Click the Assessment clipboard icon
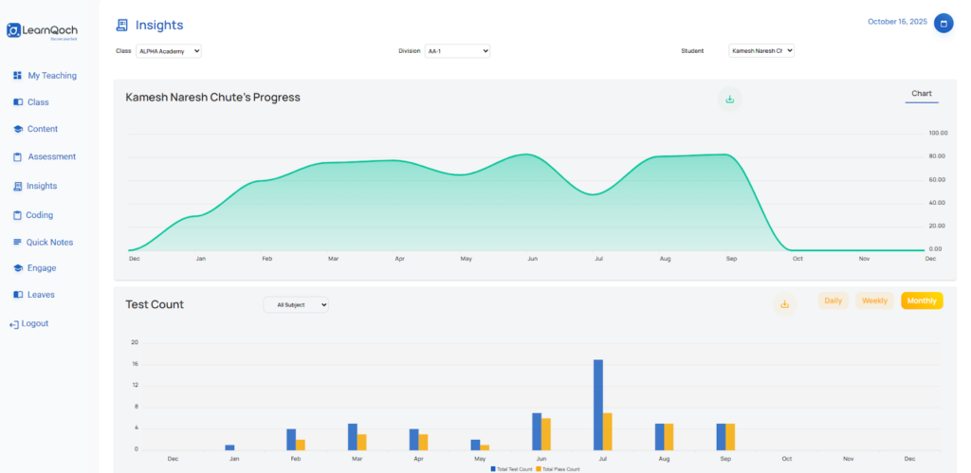This screenshot has width=971, height=473. coord(17,157)
